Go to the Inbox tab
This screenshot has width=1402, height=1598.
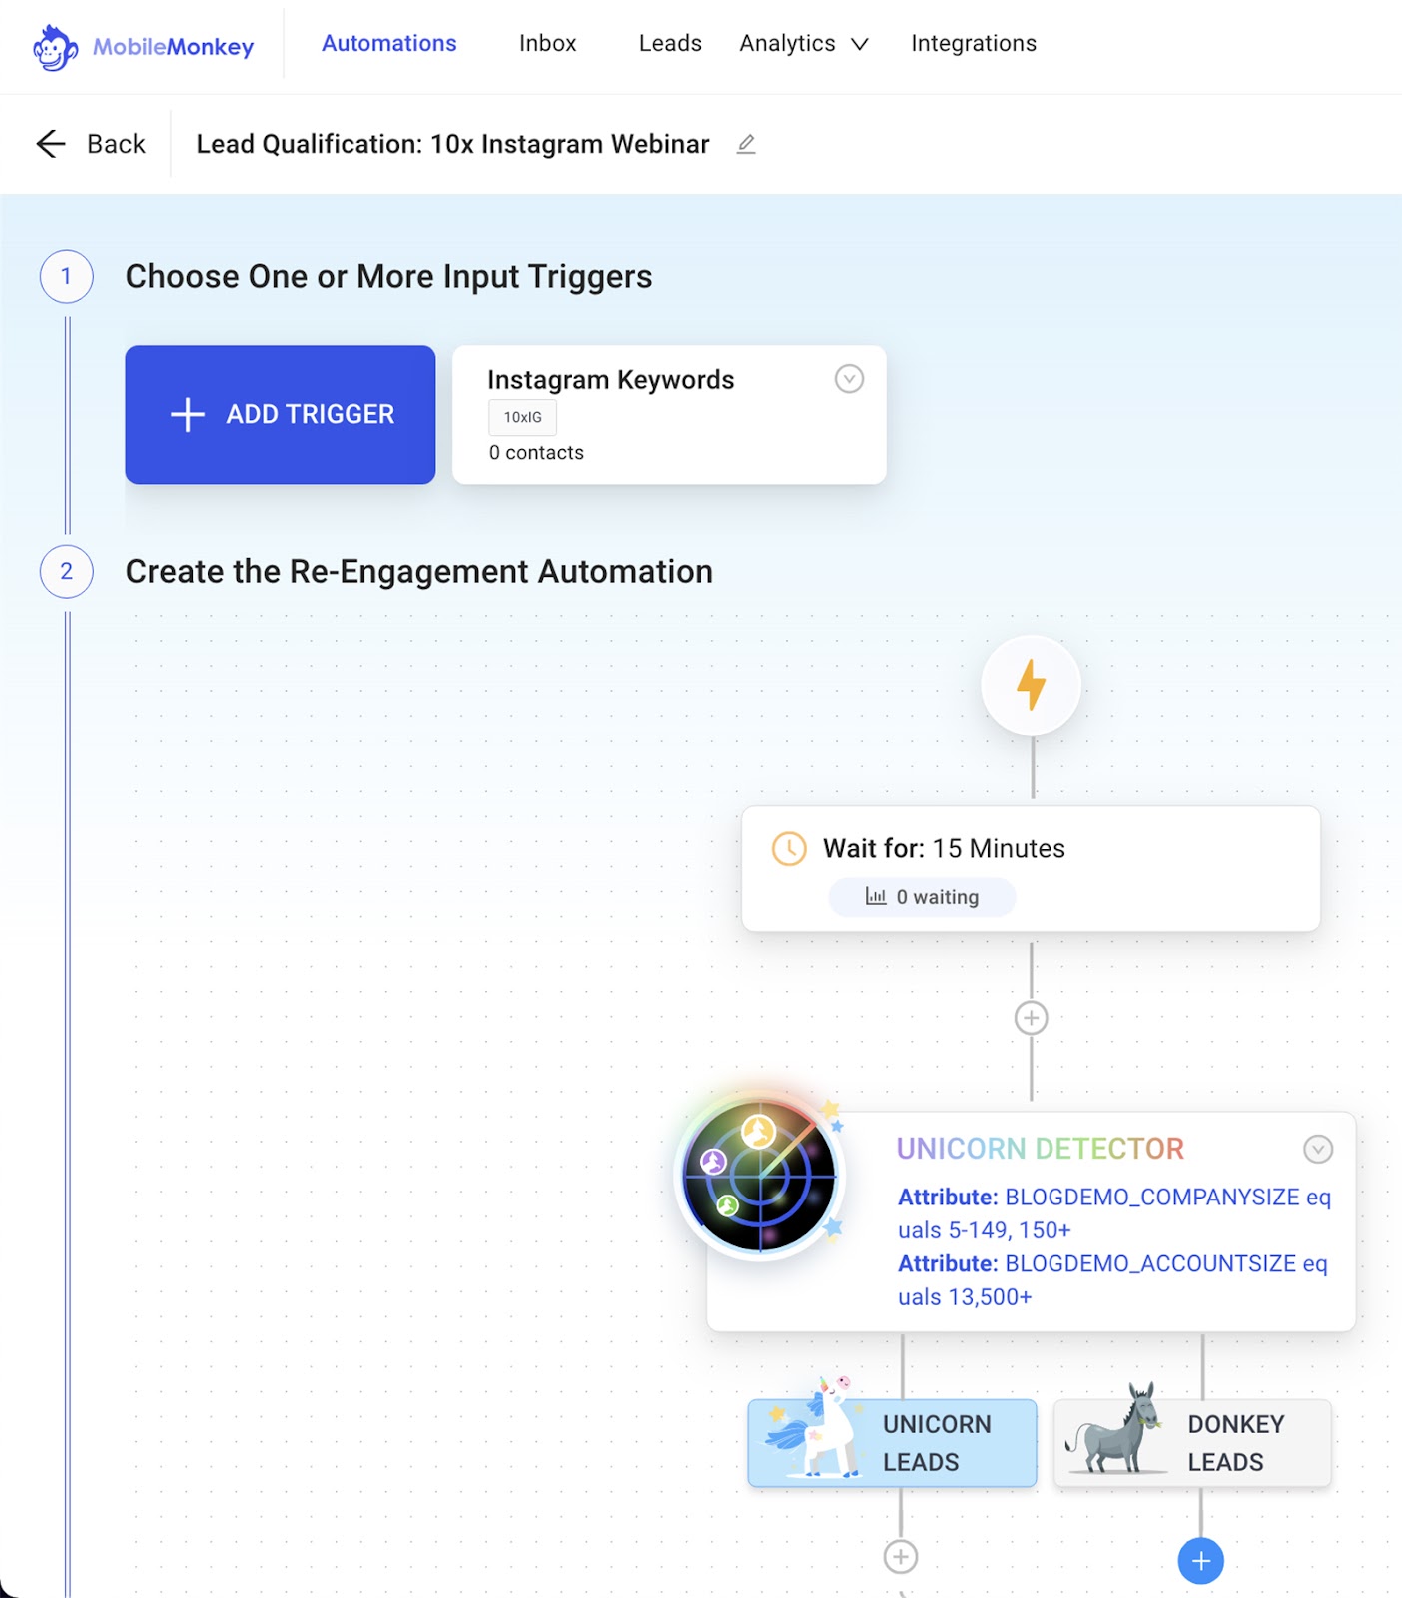pos(548,43)
